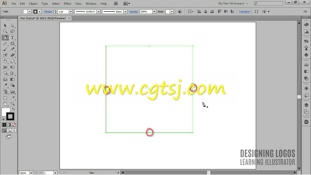Screen dimensions: 311x175
Task: Select the Eraser tool
Action: (x=12, y=55)
